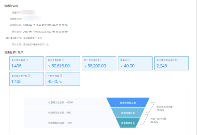
Task: Click the 普通会员-注册会员及以上 audience value
Action: click(36, 44)
